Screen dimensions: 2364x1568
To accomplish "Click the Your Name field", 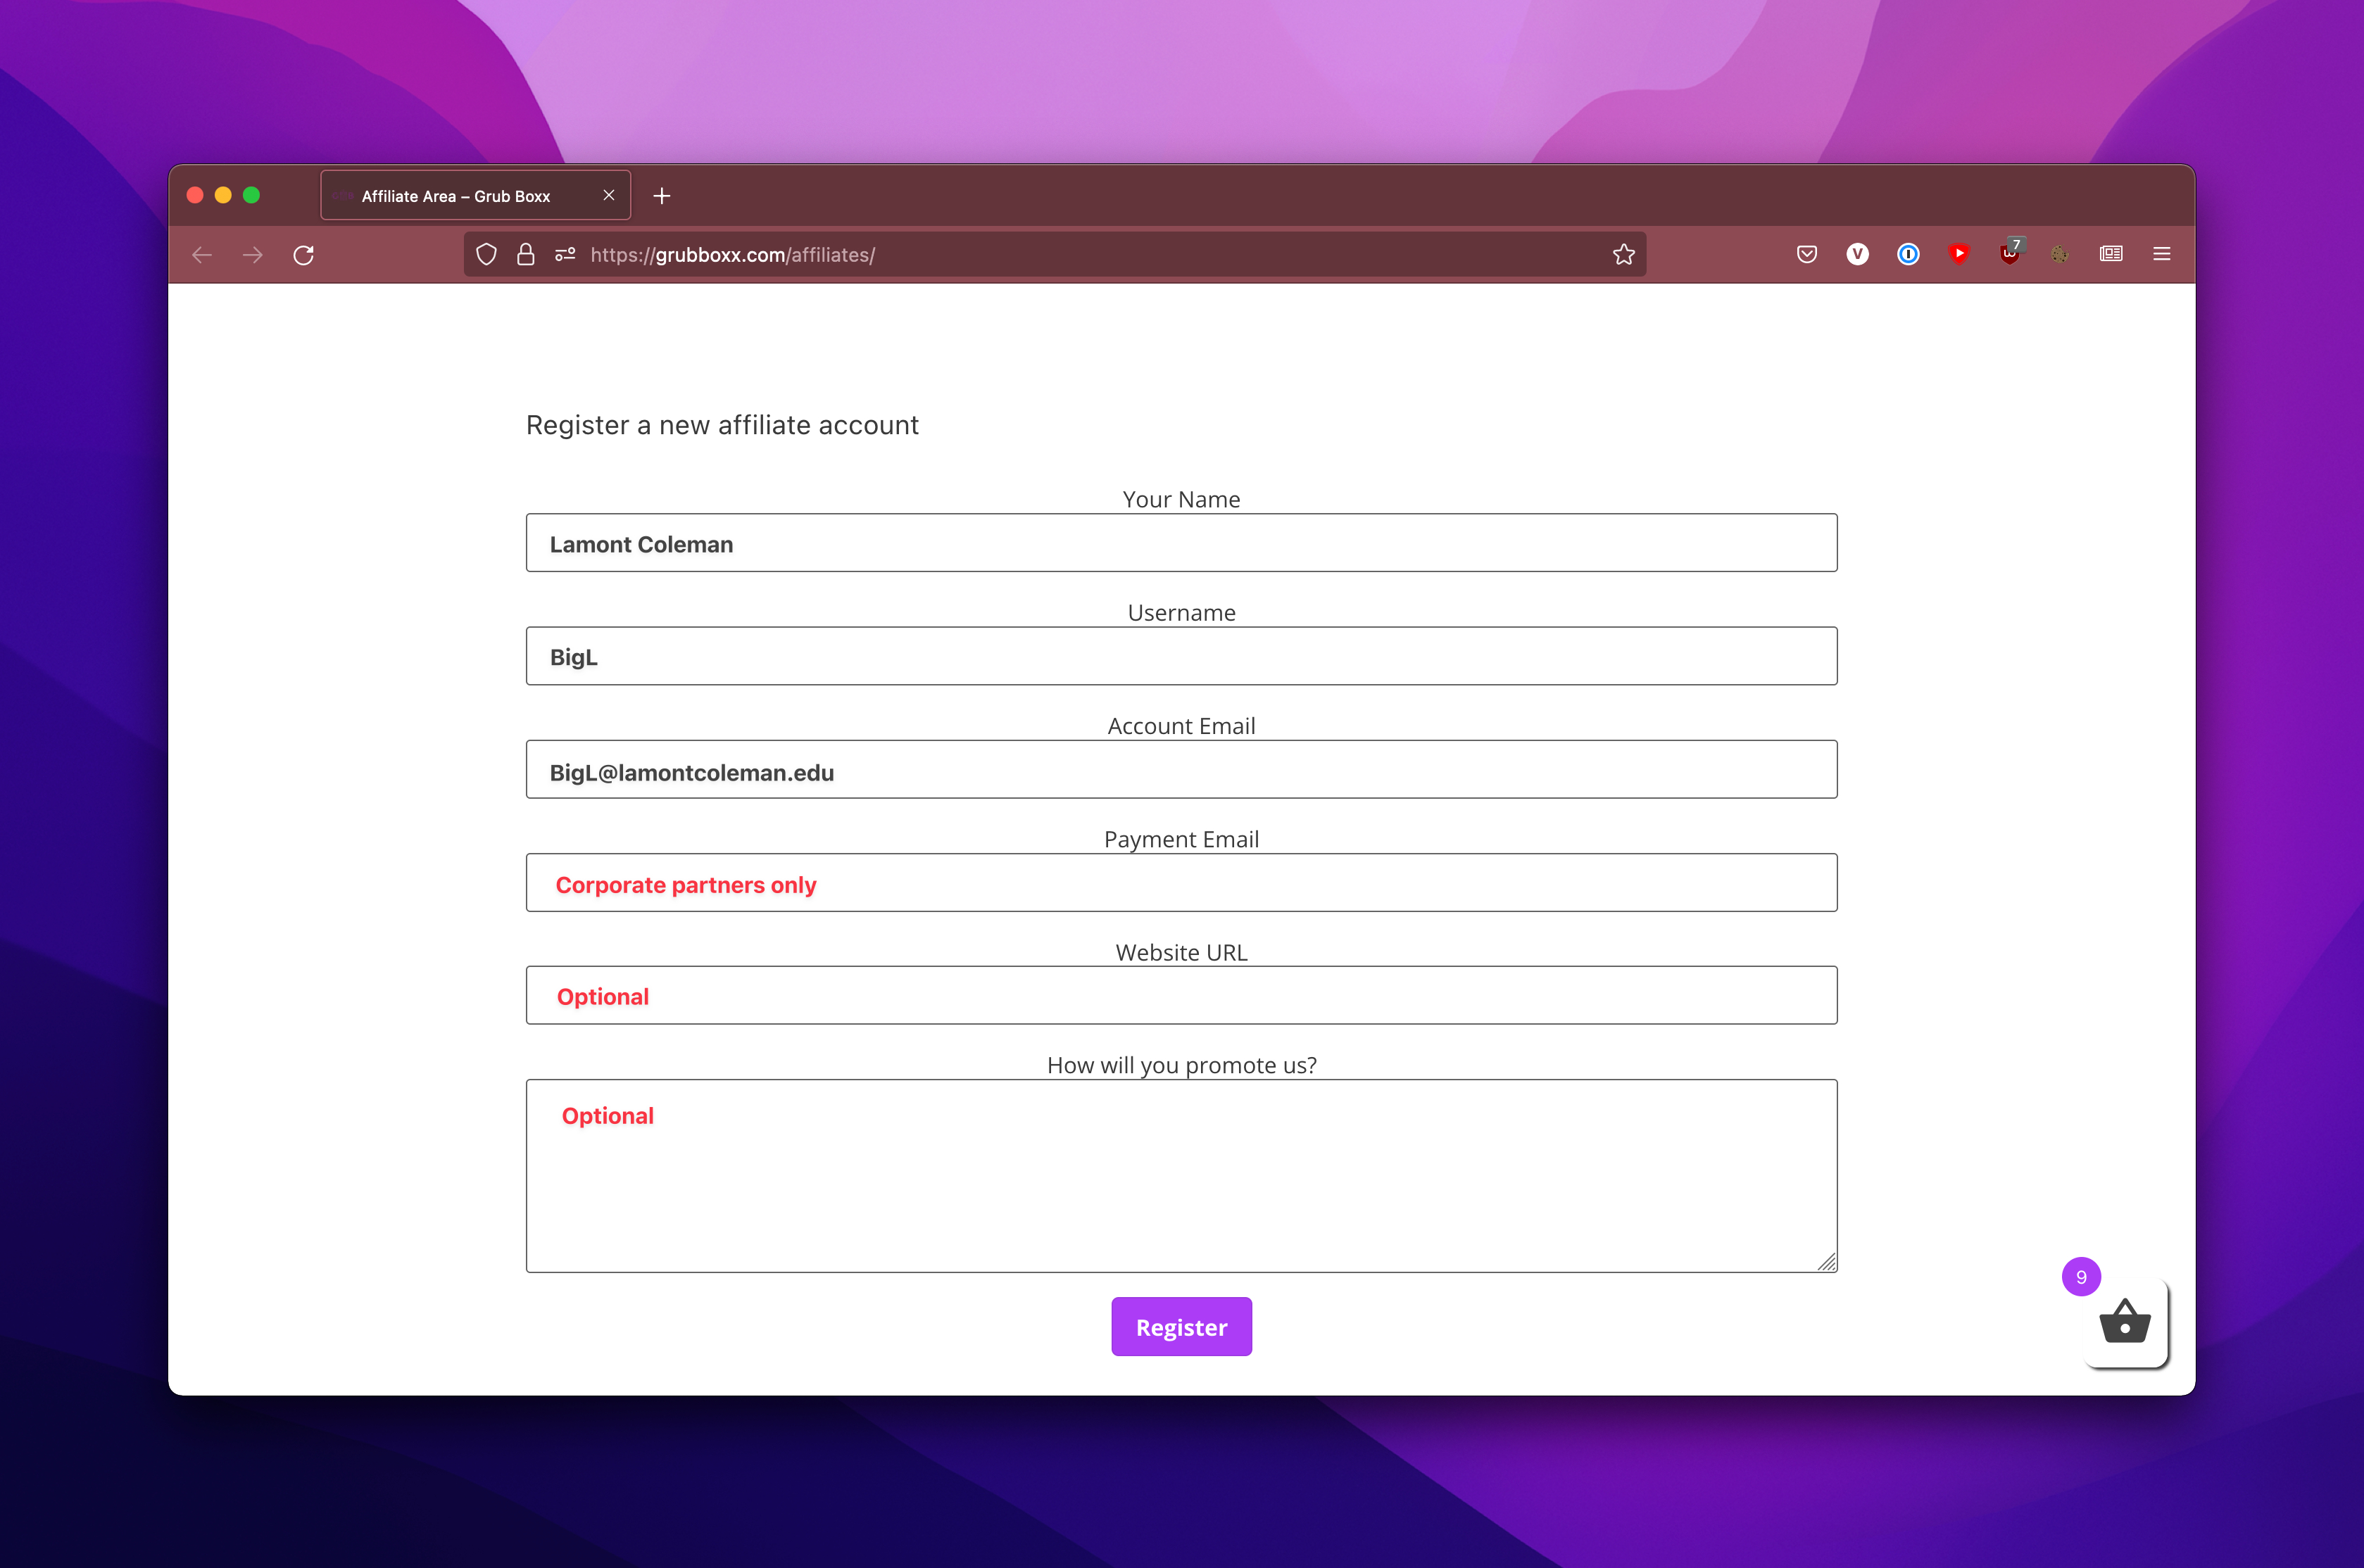I will coord(1182,543).
